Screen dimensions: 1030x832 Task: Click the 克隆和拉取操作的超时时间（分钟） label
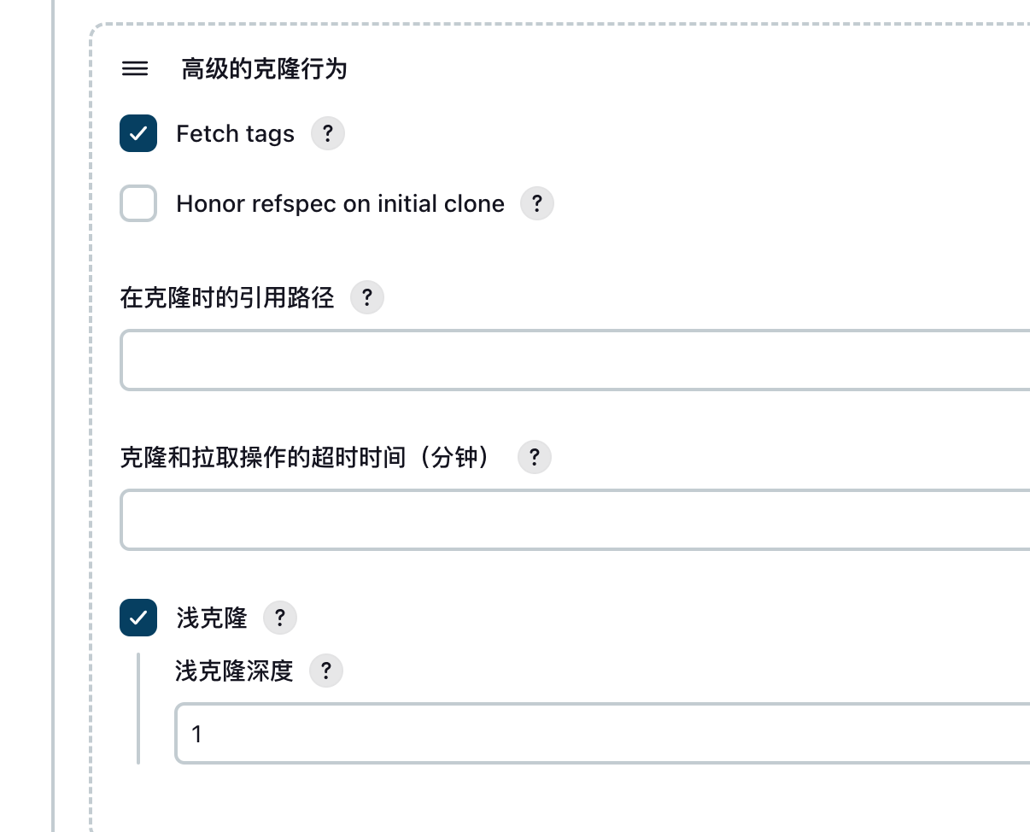308,458
